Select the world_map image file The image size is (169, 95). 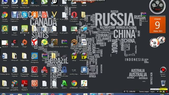coord(74,72)
